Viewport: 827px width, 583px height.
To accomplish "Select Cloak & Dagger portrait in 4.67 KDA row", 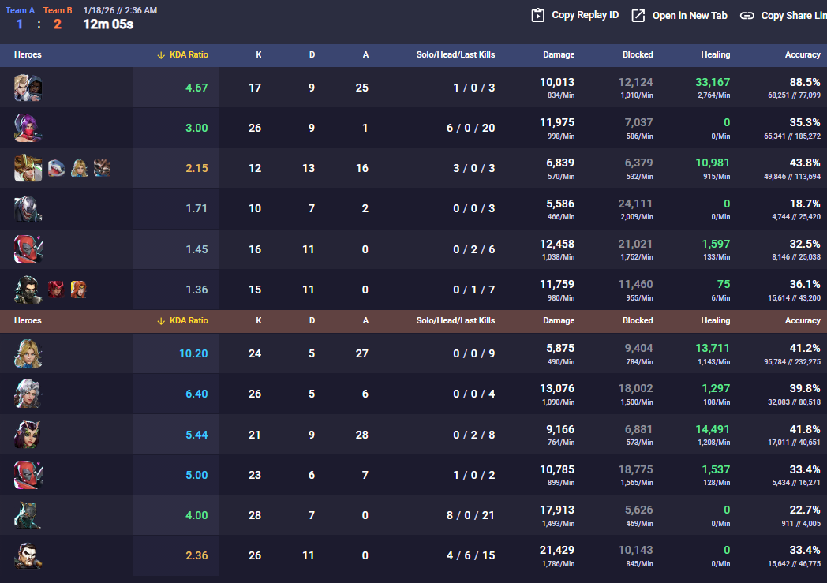I will (x=28, y=88).
